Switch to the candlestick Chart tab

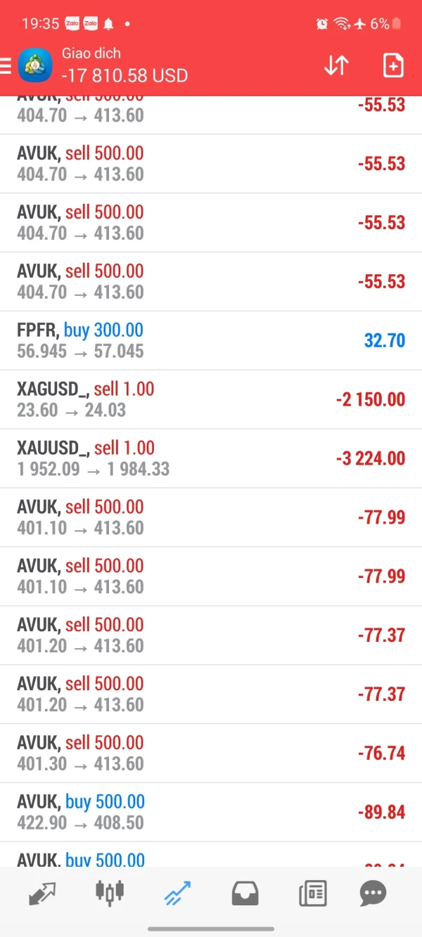tap(109, 893)
